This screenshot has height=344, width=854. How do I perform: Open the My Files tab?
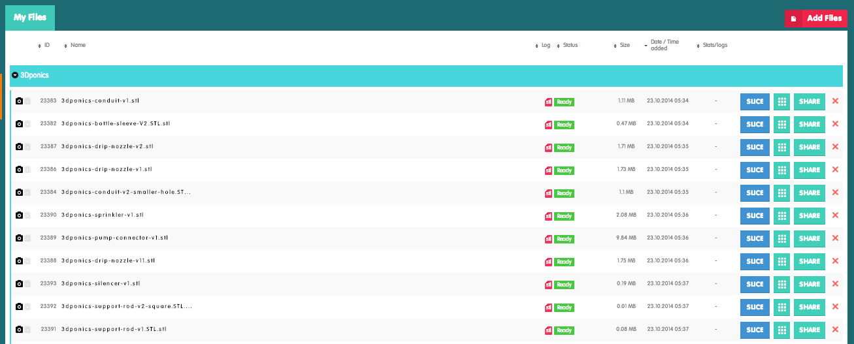tap(30, 18)
